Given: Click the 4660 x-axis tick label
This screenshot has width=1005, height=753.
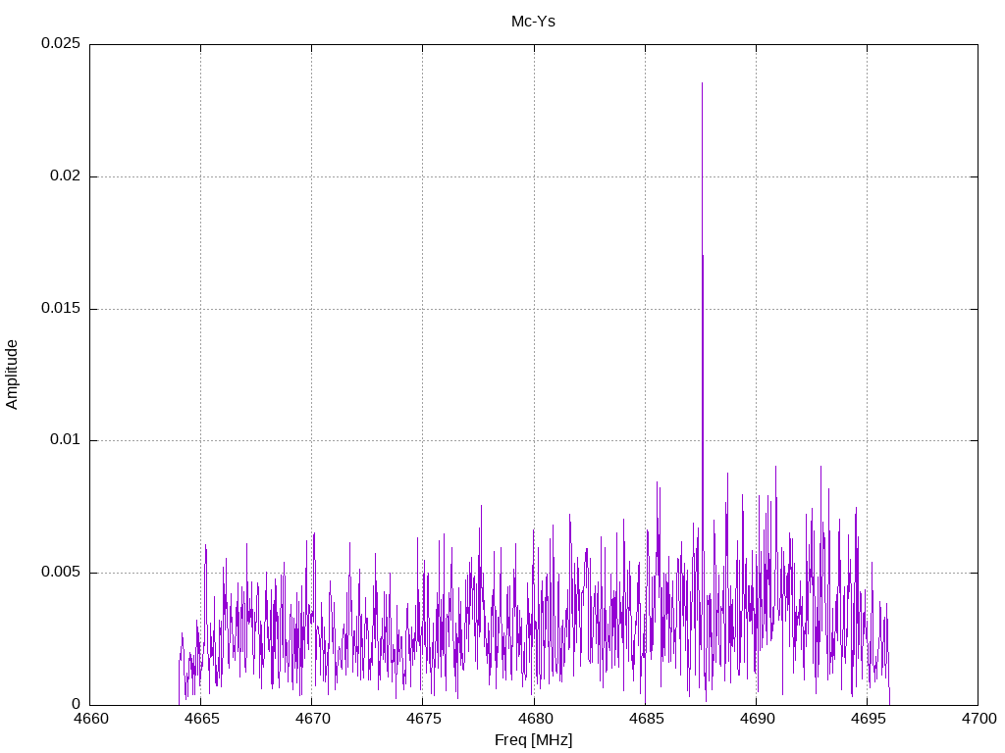Looking at the screenshot, I should click(x=90, y=719).
